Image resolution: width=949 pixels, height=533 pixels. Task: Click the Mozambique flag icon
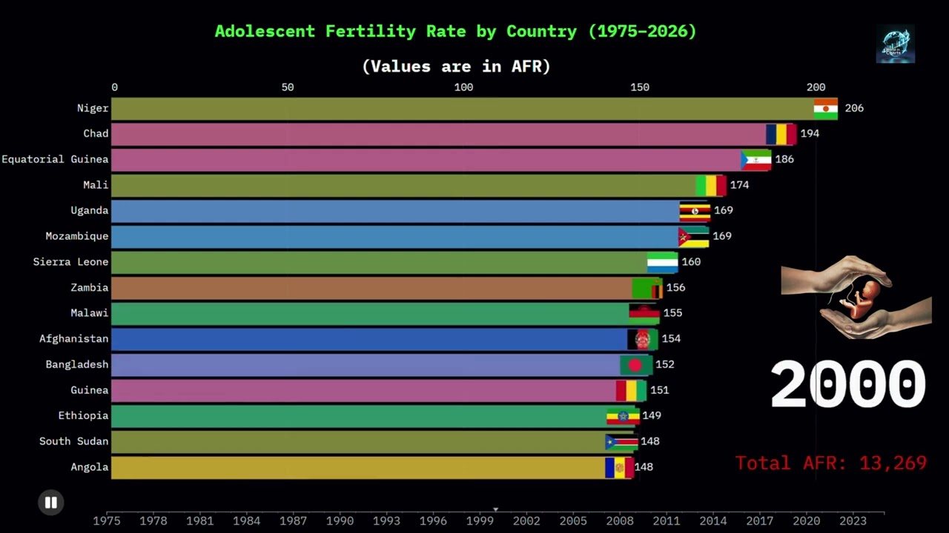[694, 237]
